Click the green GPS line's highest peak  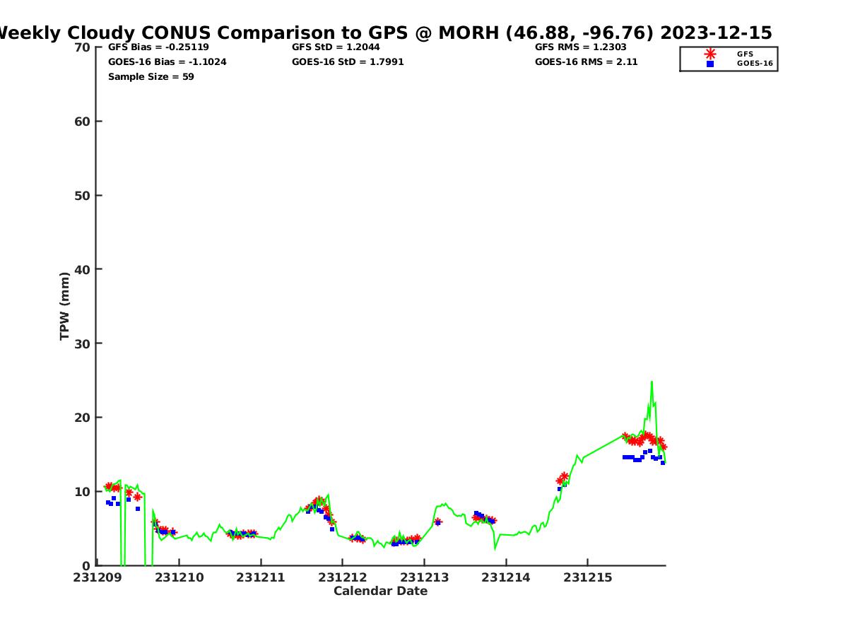pos(652,382)
